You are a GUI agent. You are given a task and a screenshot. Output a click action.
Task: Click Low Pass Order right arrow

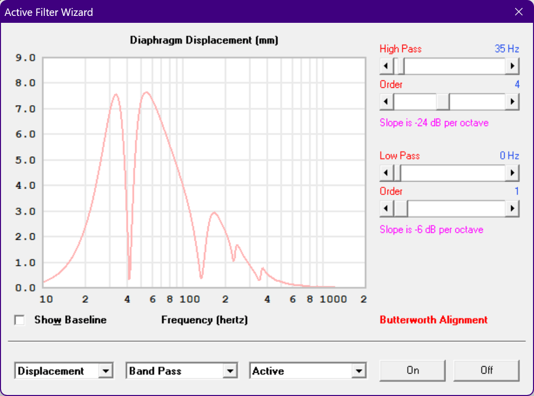(x=512, y=208)
